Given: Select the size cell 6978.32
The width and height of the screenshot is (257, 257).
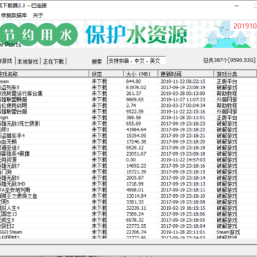Looking at the screenshot, I should pos(135,220).
